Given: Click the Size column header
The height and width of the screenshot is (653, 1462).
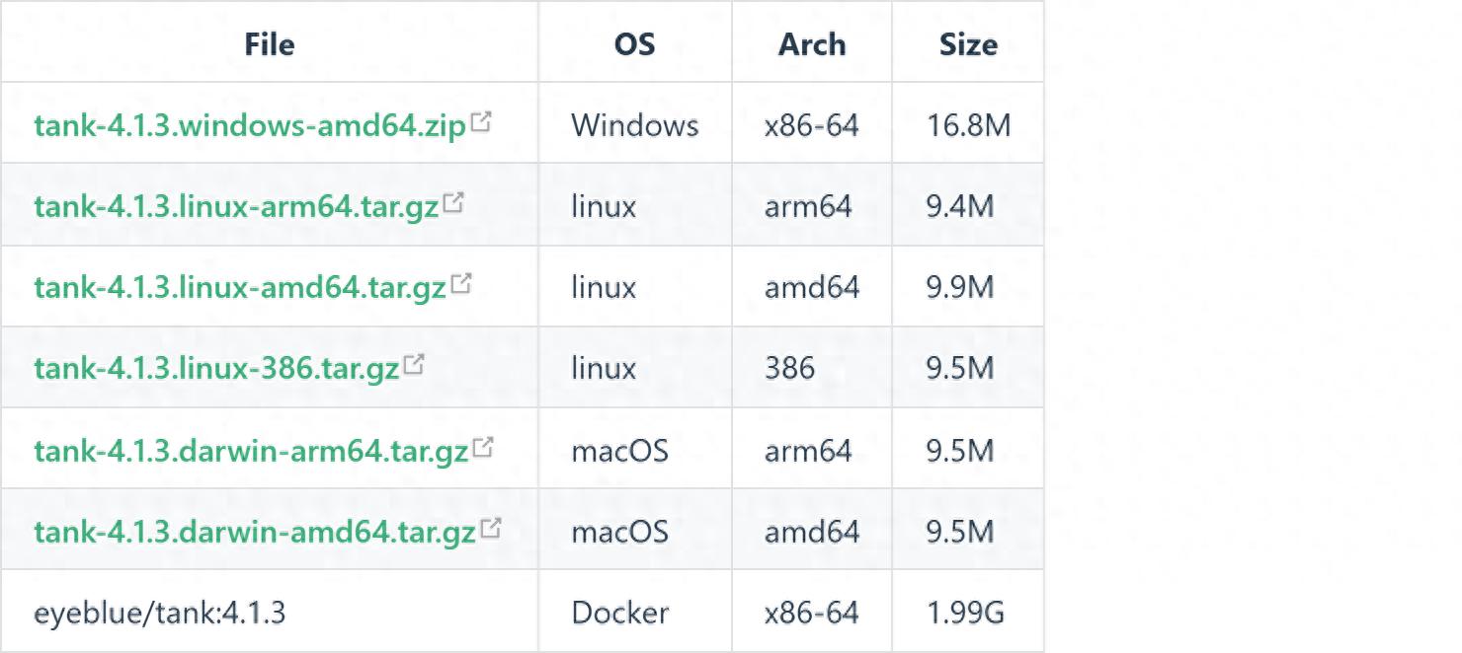Looking at the screenshot, I should click(967, 44).
